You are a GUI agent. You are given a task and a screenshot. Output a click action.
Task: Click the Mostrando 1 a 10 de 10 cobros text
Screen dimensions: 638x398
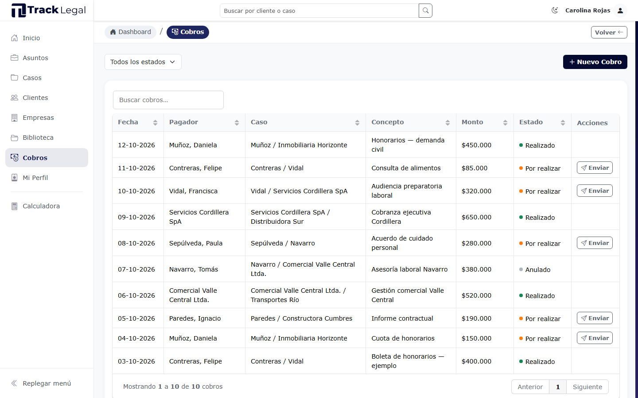click(173, 387)
